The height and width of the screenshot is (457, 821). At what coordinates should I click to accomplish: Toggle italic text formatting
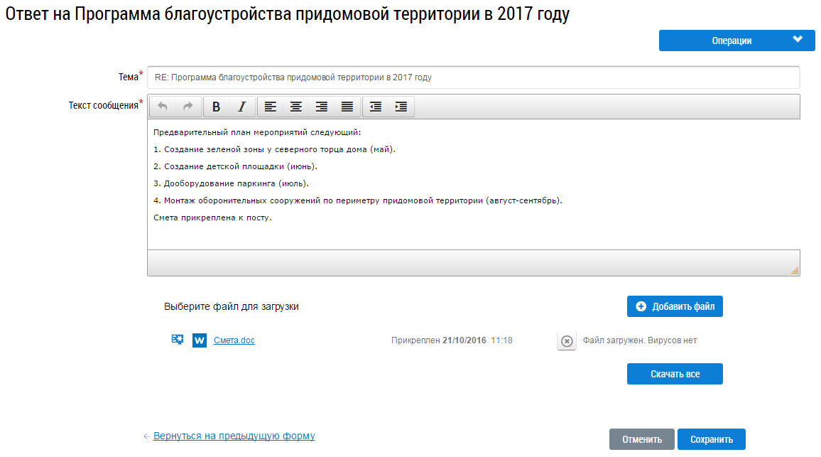click(x=242, y=107)
